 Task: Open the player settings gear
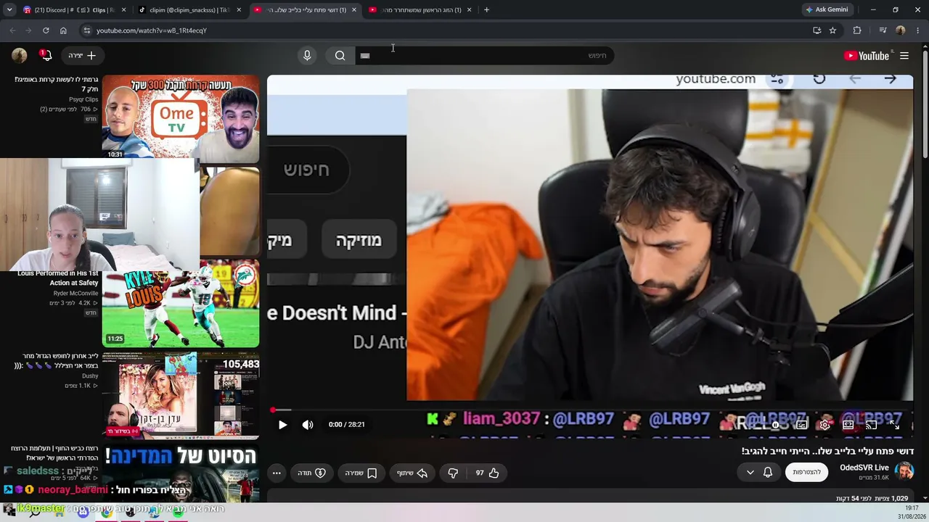[824, 425]
